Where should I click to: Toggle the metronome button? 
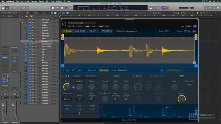point(167,8)
